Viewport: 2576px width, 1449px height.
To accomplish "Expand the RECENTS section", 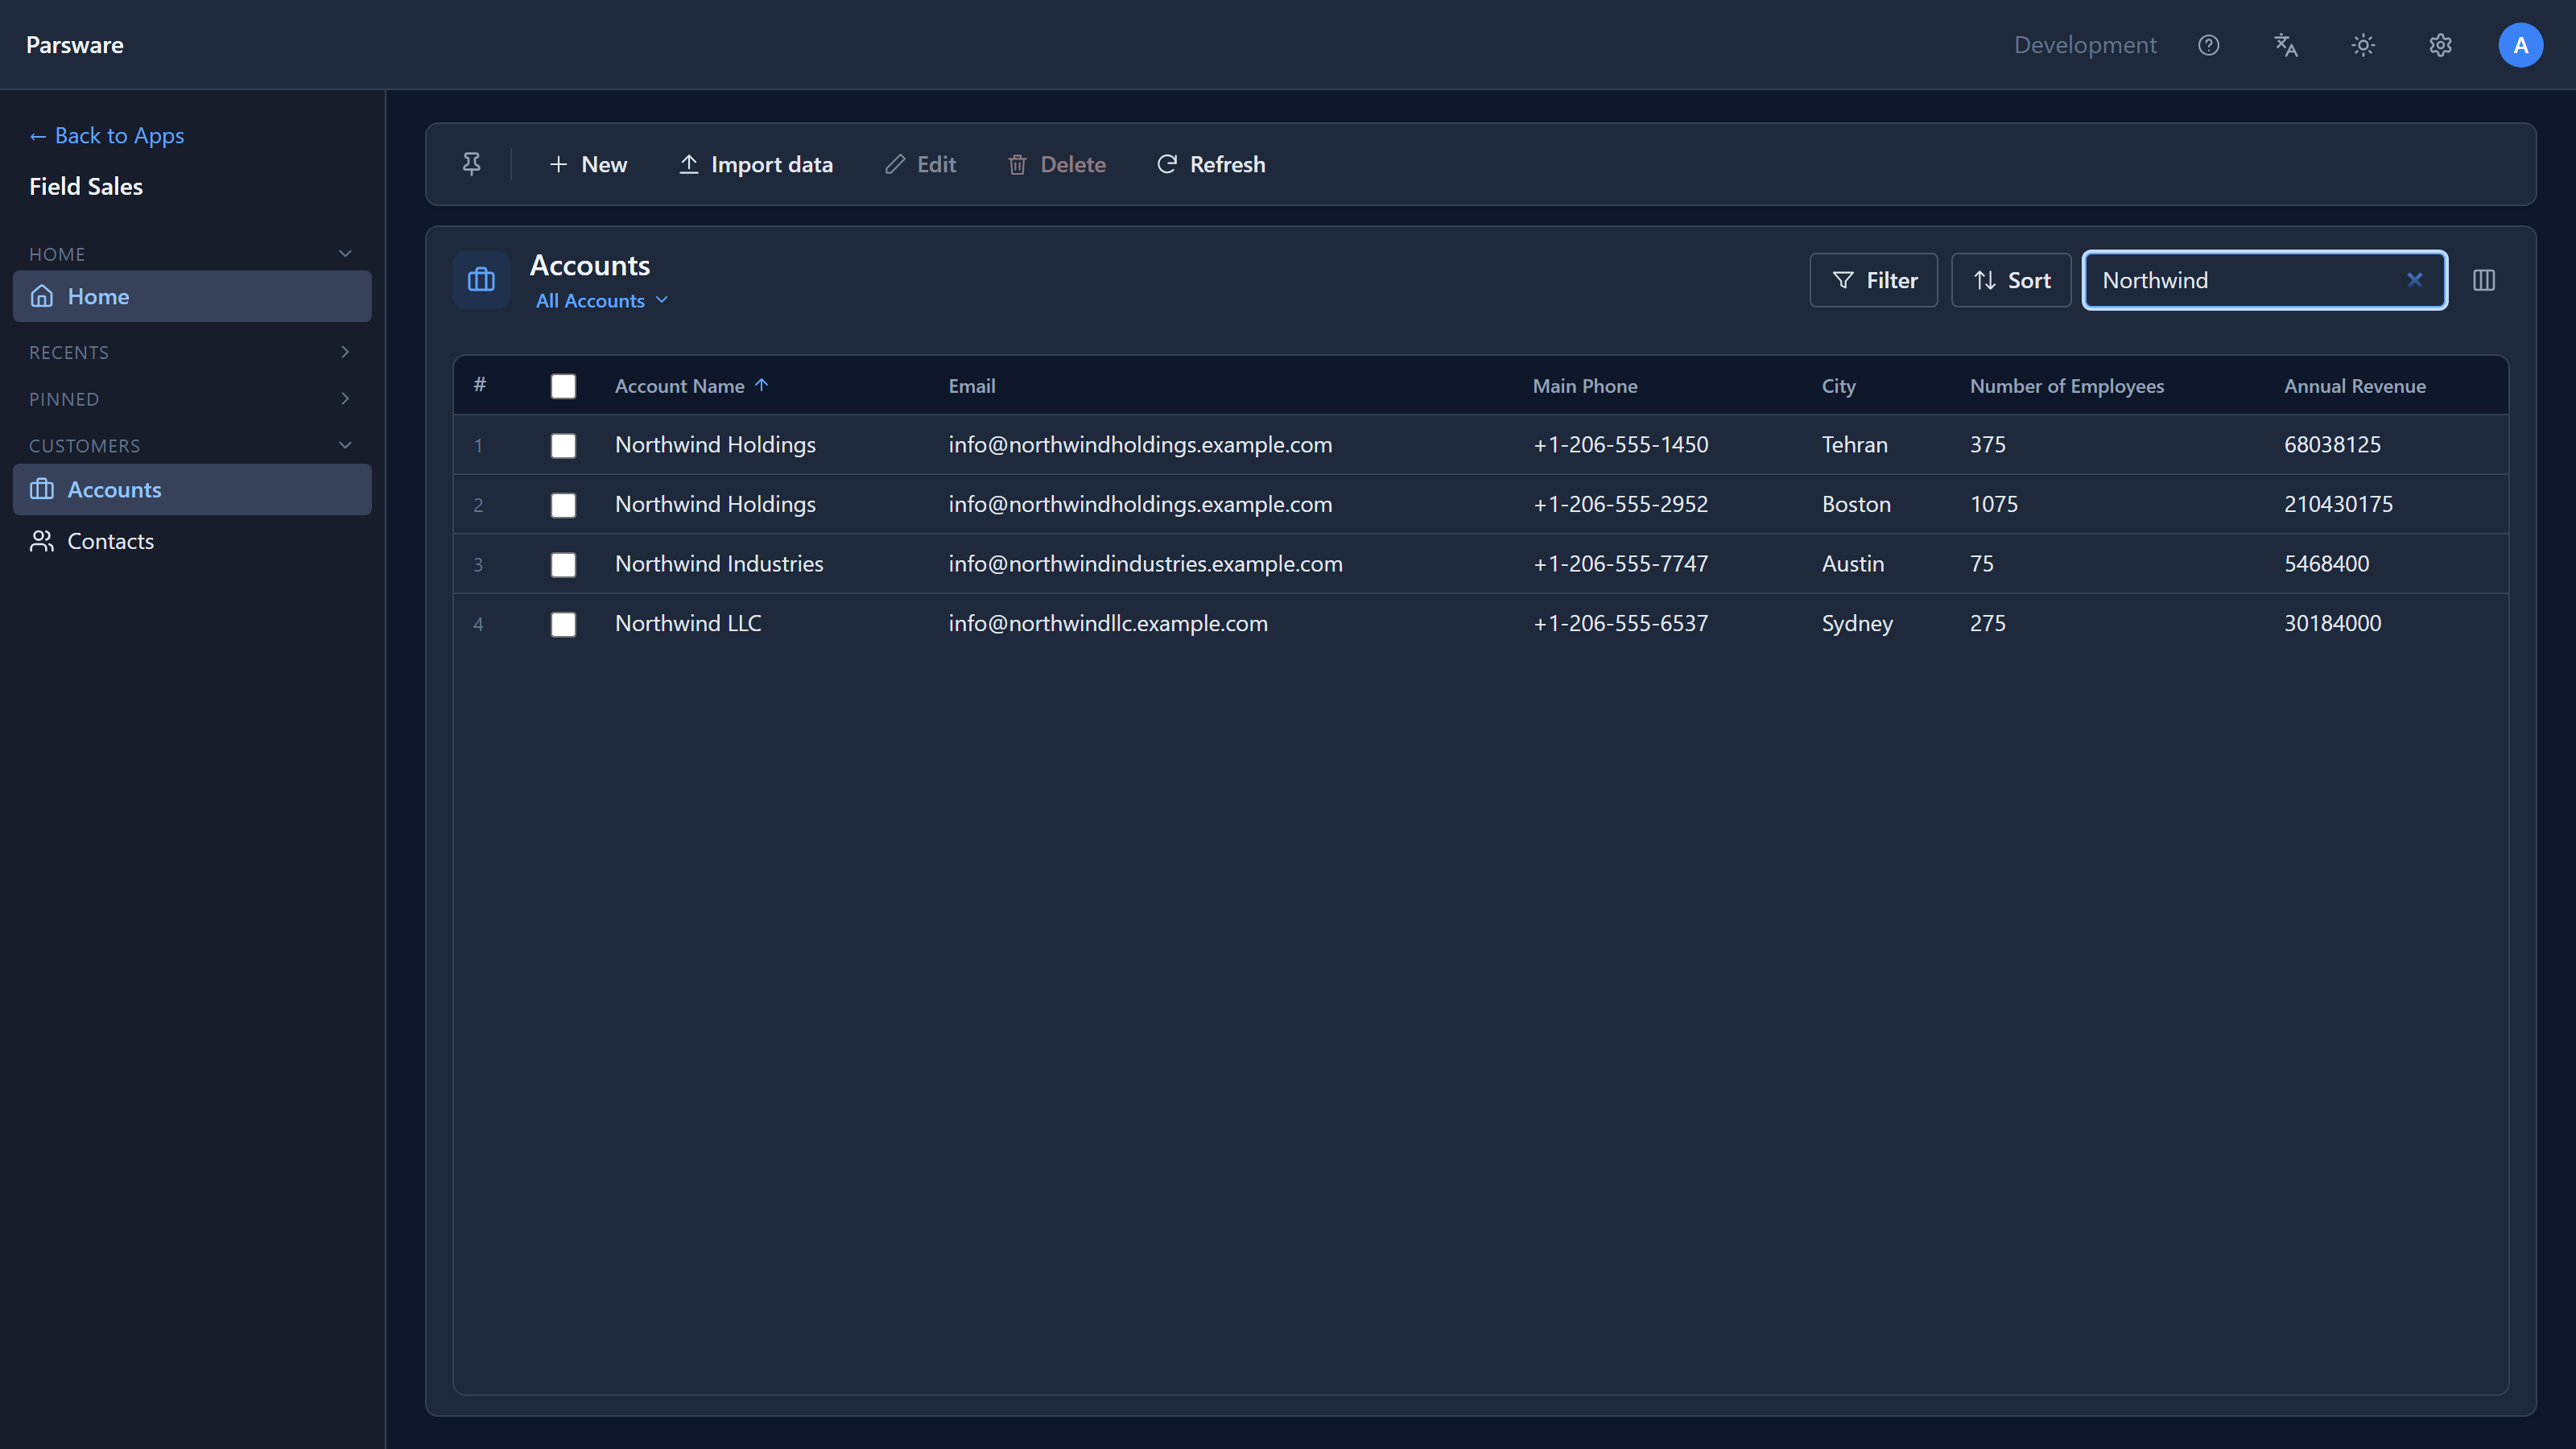I will tap(192, 352).
